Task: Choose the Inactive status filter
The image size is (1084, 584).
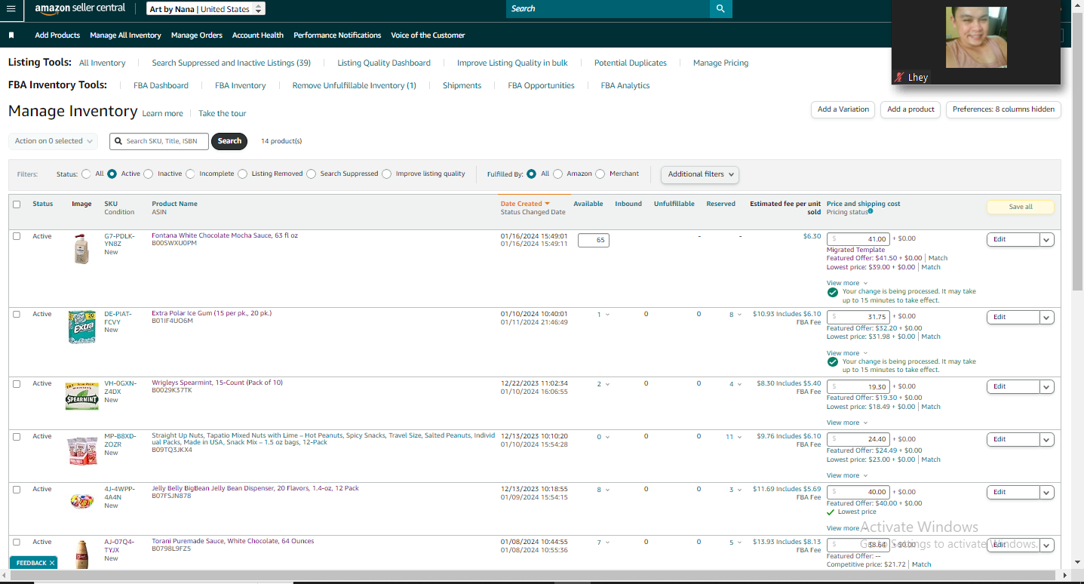Action: [x=148, y=174]
